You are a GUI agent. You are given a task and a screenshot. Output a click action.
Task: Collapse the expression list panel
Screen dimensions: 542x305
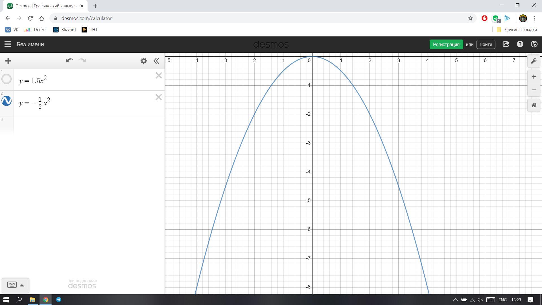156,61
